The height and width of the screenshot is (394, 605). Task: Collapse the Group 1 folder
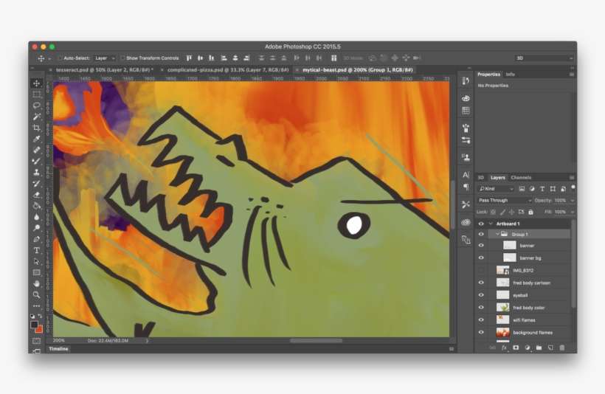coord(498,234)
